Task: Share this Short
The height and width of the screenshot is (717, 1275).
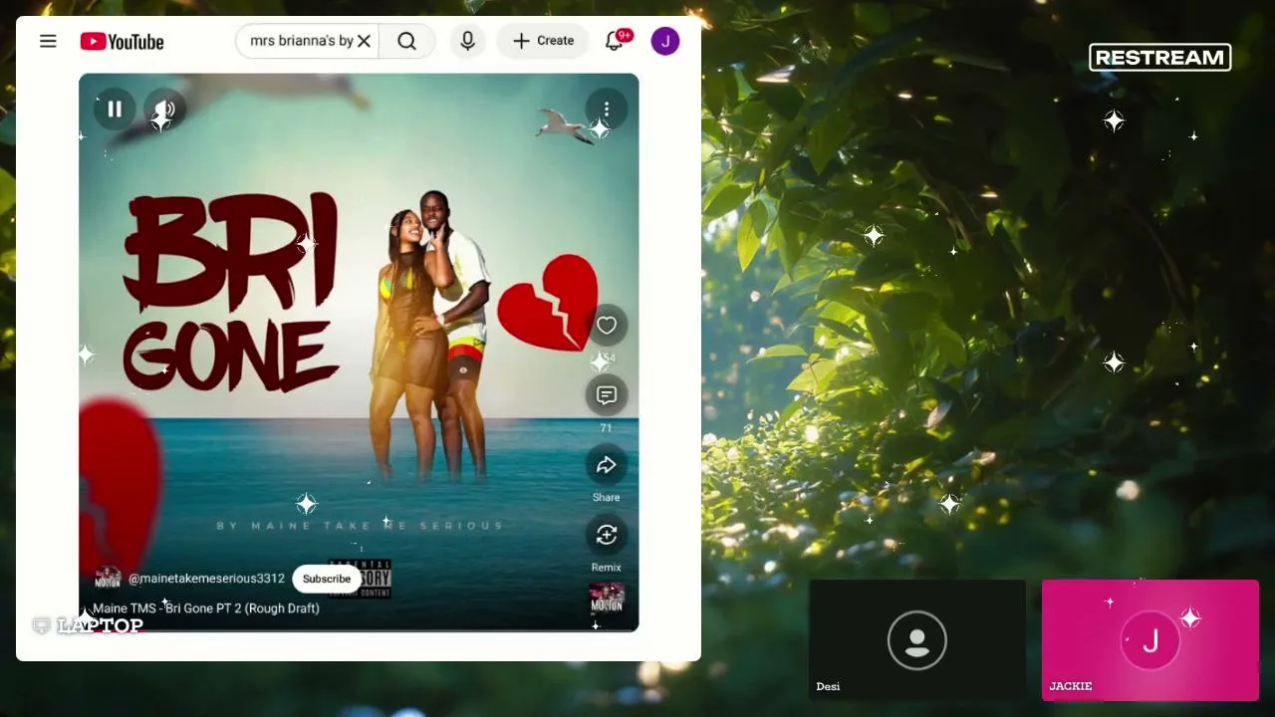Action: pyautogui.click(x=607, y=465)
